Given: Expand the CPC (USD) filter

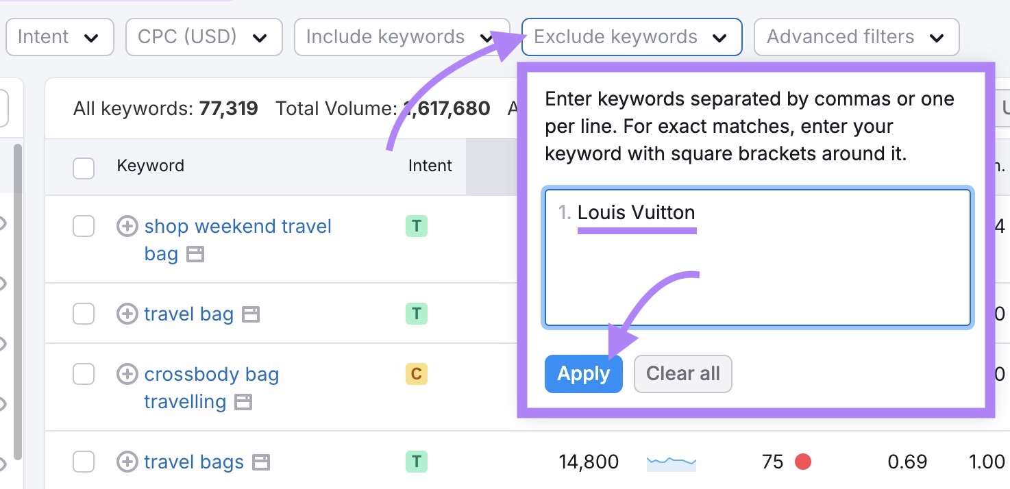Looking at the screenshot, I should pyautogui.click(x=204, y=37).
